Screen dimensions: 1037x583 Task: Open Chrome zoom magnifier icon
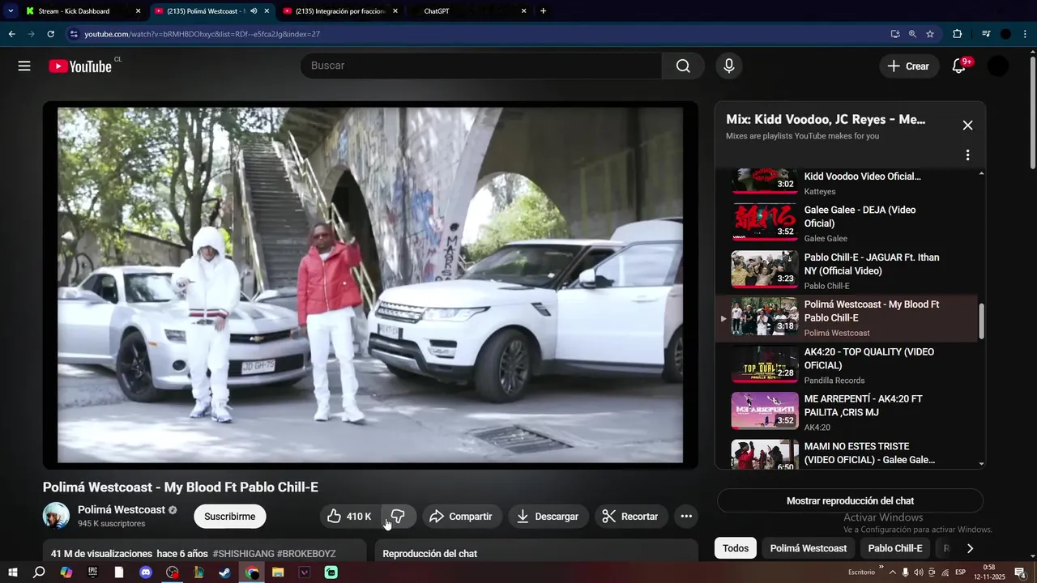(x=912, y=34)
